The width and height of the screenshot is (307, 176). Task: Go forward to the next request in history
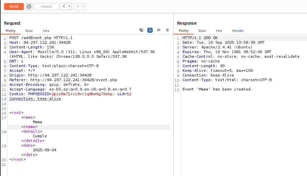[x=77, y=6]
